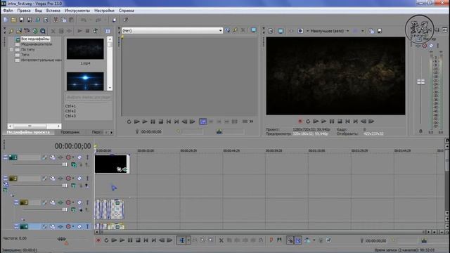450x253 pixels.
Task: Save the project with the toolbar icon
Action: pyautogui.click(x=22, y=20)
